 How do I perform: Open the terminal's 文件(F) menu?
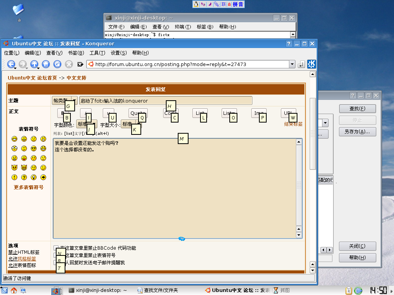pyautogui.click(x=116, y=27)
